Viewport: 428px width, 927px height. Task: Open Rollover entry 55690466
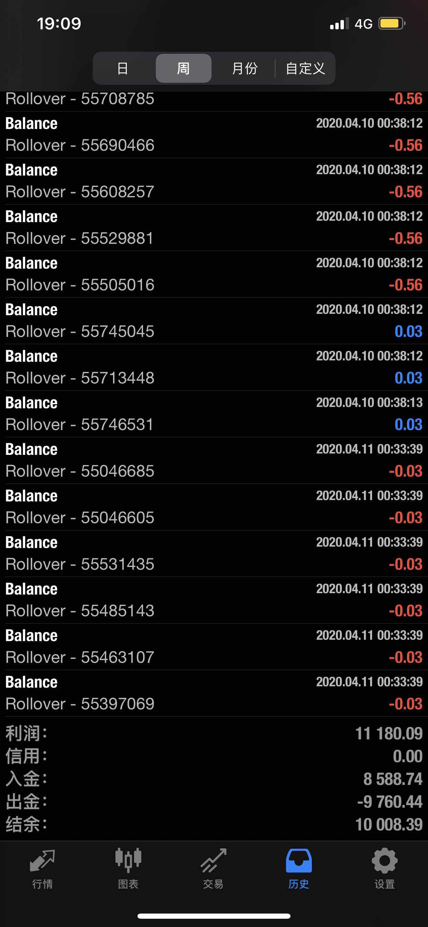point(214,134)
